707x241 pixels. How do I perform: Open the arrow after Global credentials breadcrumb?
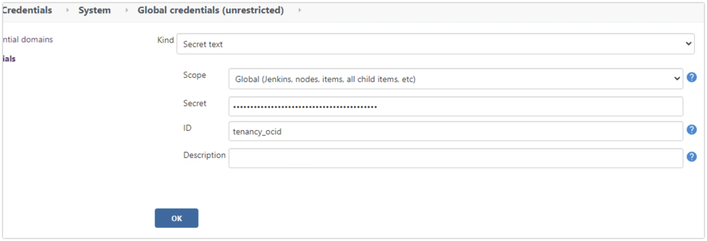(x=300, y=10)
